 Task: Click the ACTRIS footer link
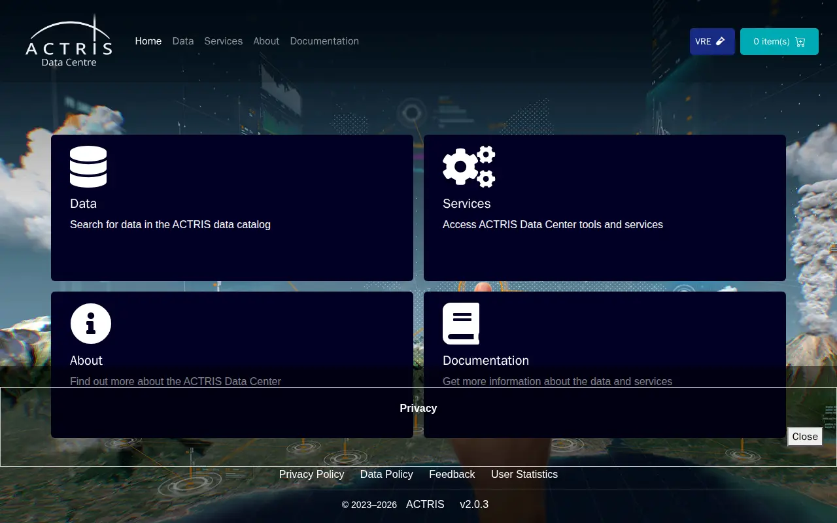pyautogui.click(x=425, y=504)
